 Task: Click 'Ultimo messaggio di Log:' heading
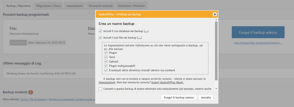click(x=22, y=63)
